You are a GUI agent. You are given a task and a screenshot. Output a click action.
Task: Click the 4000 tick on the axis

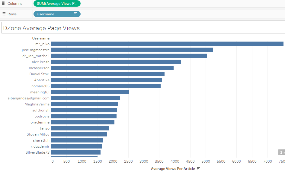[x=175, y=161]
